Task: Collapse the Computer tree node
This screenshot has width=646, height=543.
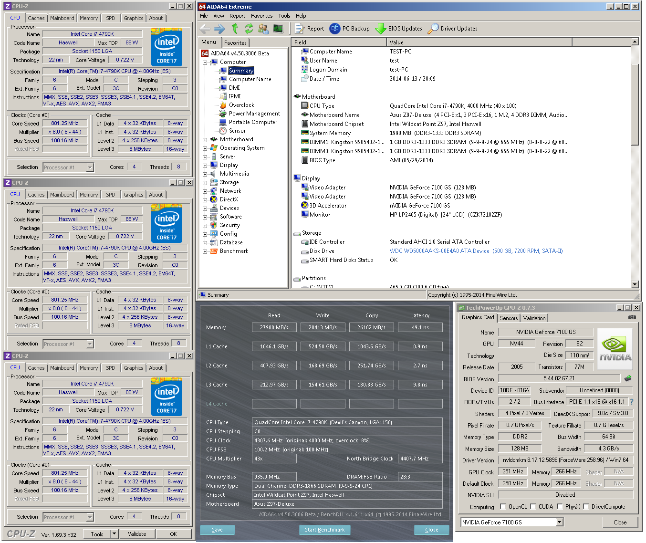Action: coord(205,63)
